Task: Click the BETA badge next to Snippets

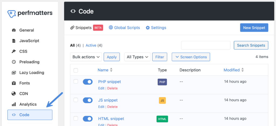Action: click(x=98, y=27)
